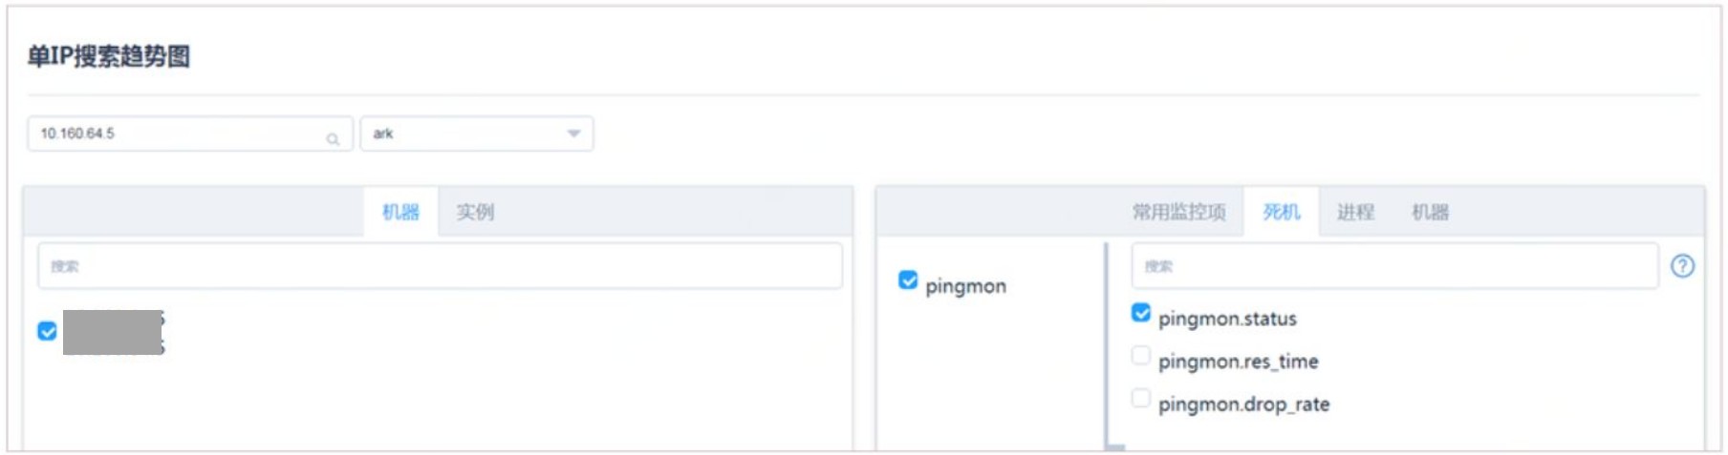The height and width of the screenshot is (455, 1728).
Task: Open the ark dropdown arrow
Action: tap(573, 134)
